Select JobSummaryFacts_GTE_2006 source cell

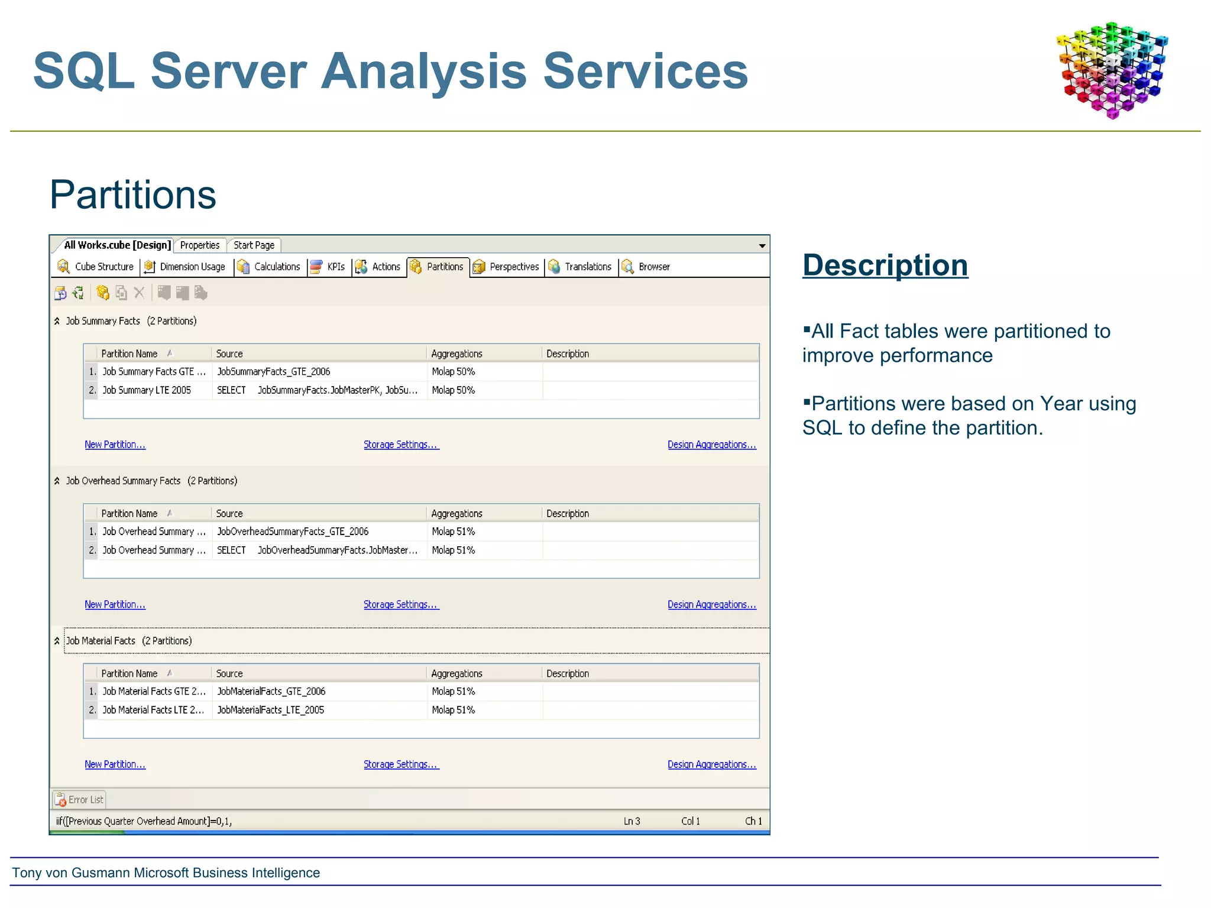tap(319, 371)
